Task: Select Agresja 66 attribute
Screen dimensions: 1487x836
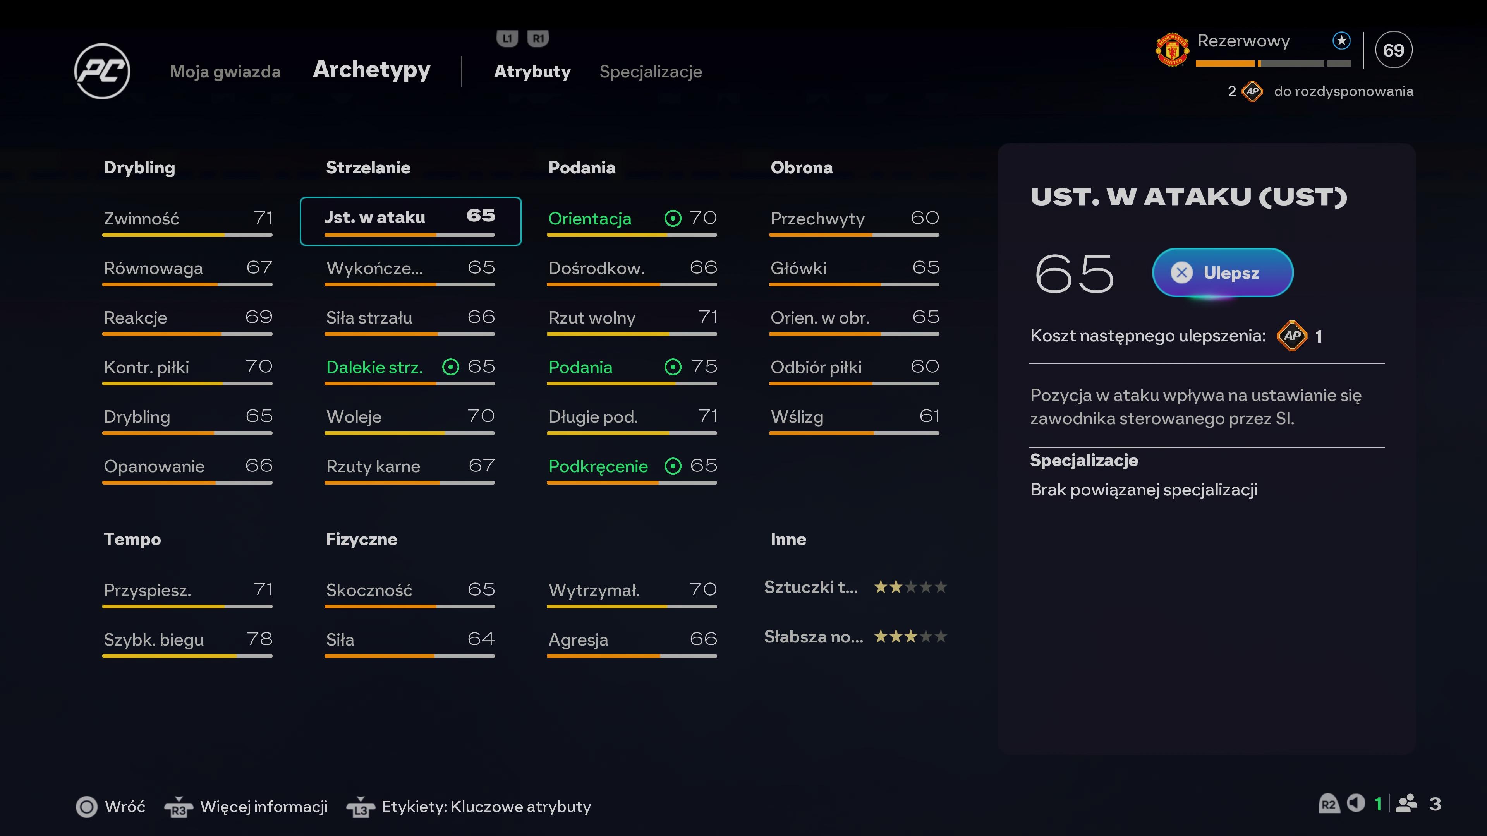Action: pyautogui.click(x=632, y=643)
